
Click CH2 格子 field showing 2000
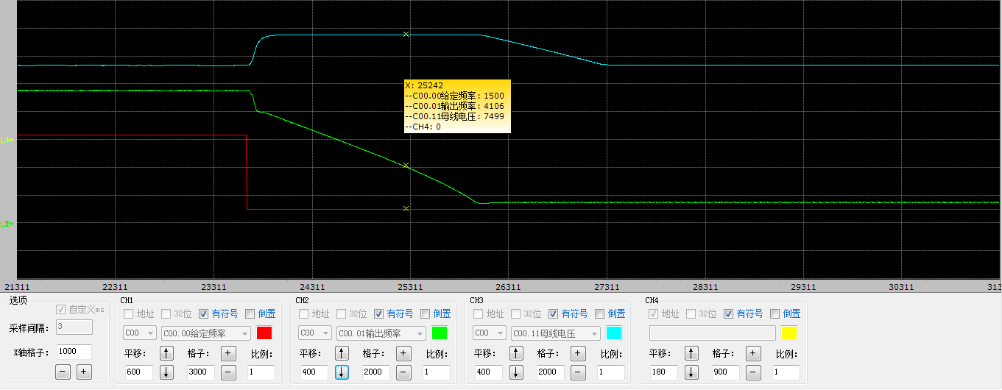coord(376,372)
